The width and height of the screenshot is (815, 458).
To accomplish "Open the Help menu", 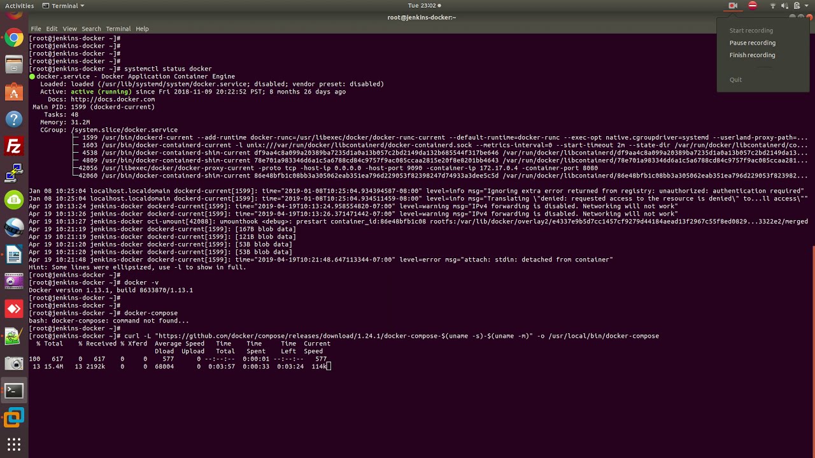I will [x=142, y=29].
